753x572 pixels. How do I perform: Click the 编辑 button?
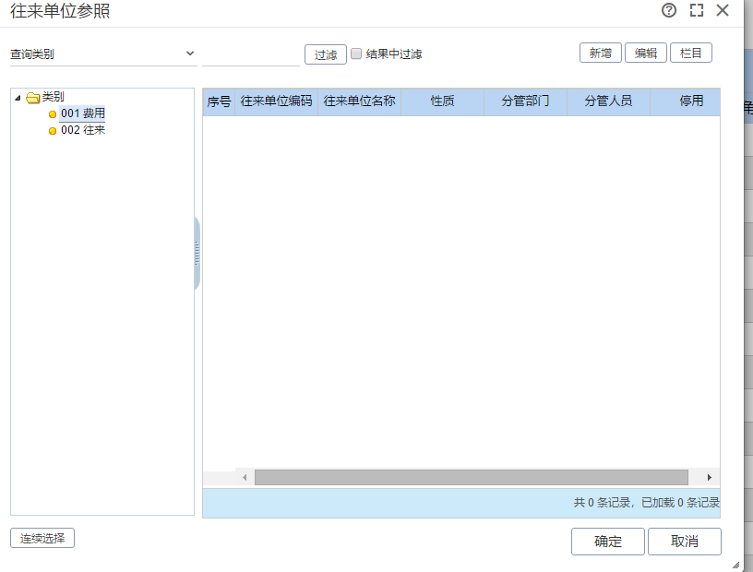click(x=645, y=53)
